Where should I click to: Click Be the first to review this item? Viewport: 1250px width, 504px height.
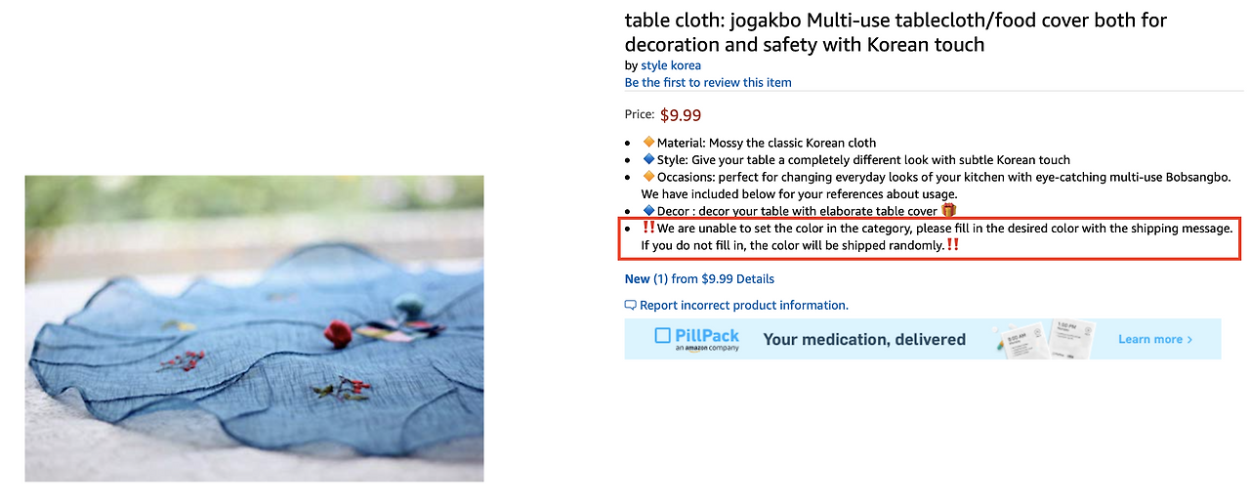coord(708,82)
